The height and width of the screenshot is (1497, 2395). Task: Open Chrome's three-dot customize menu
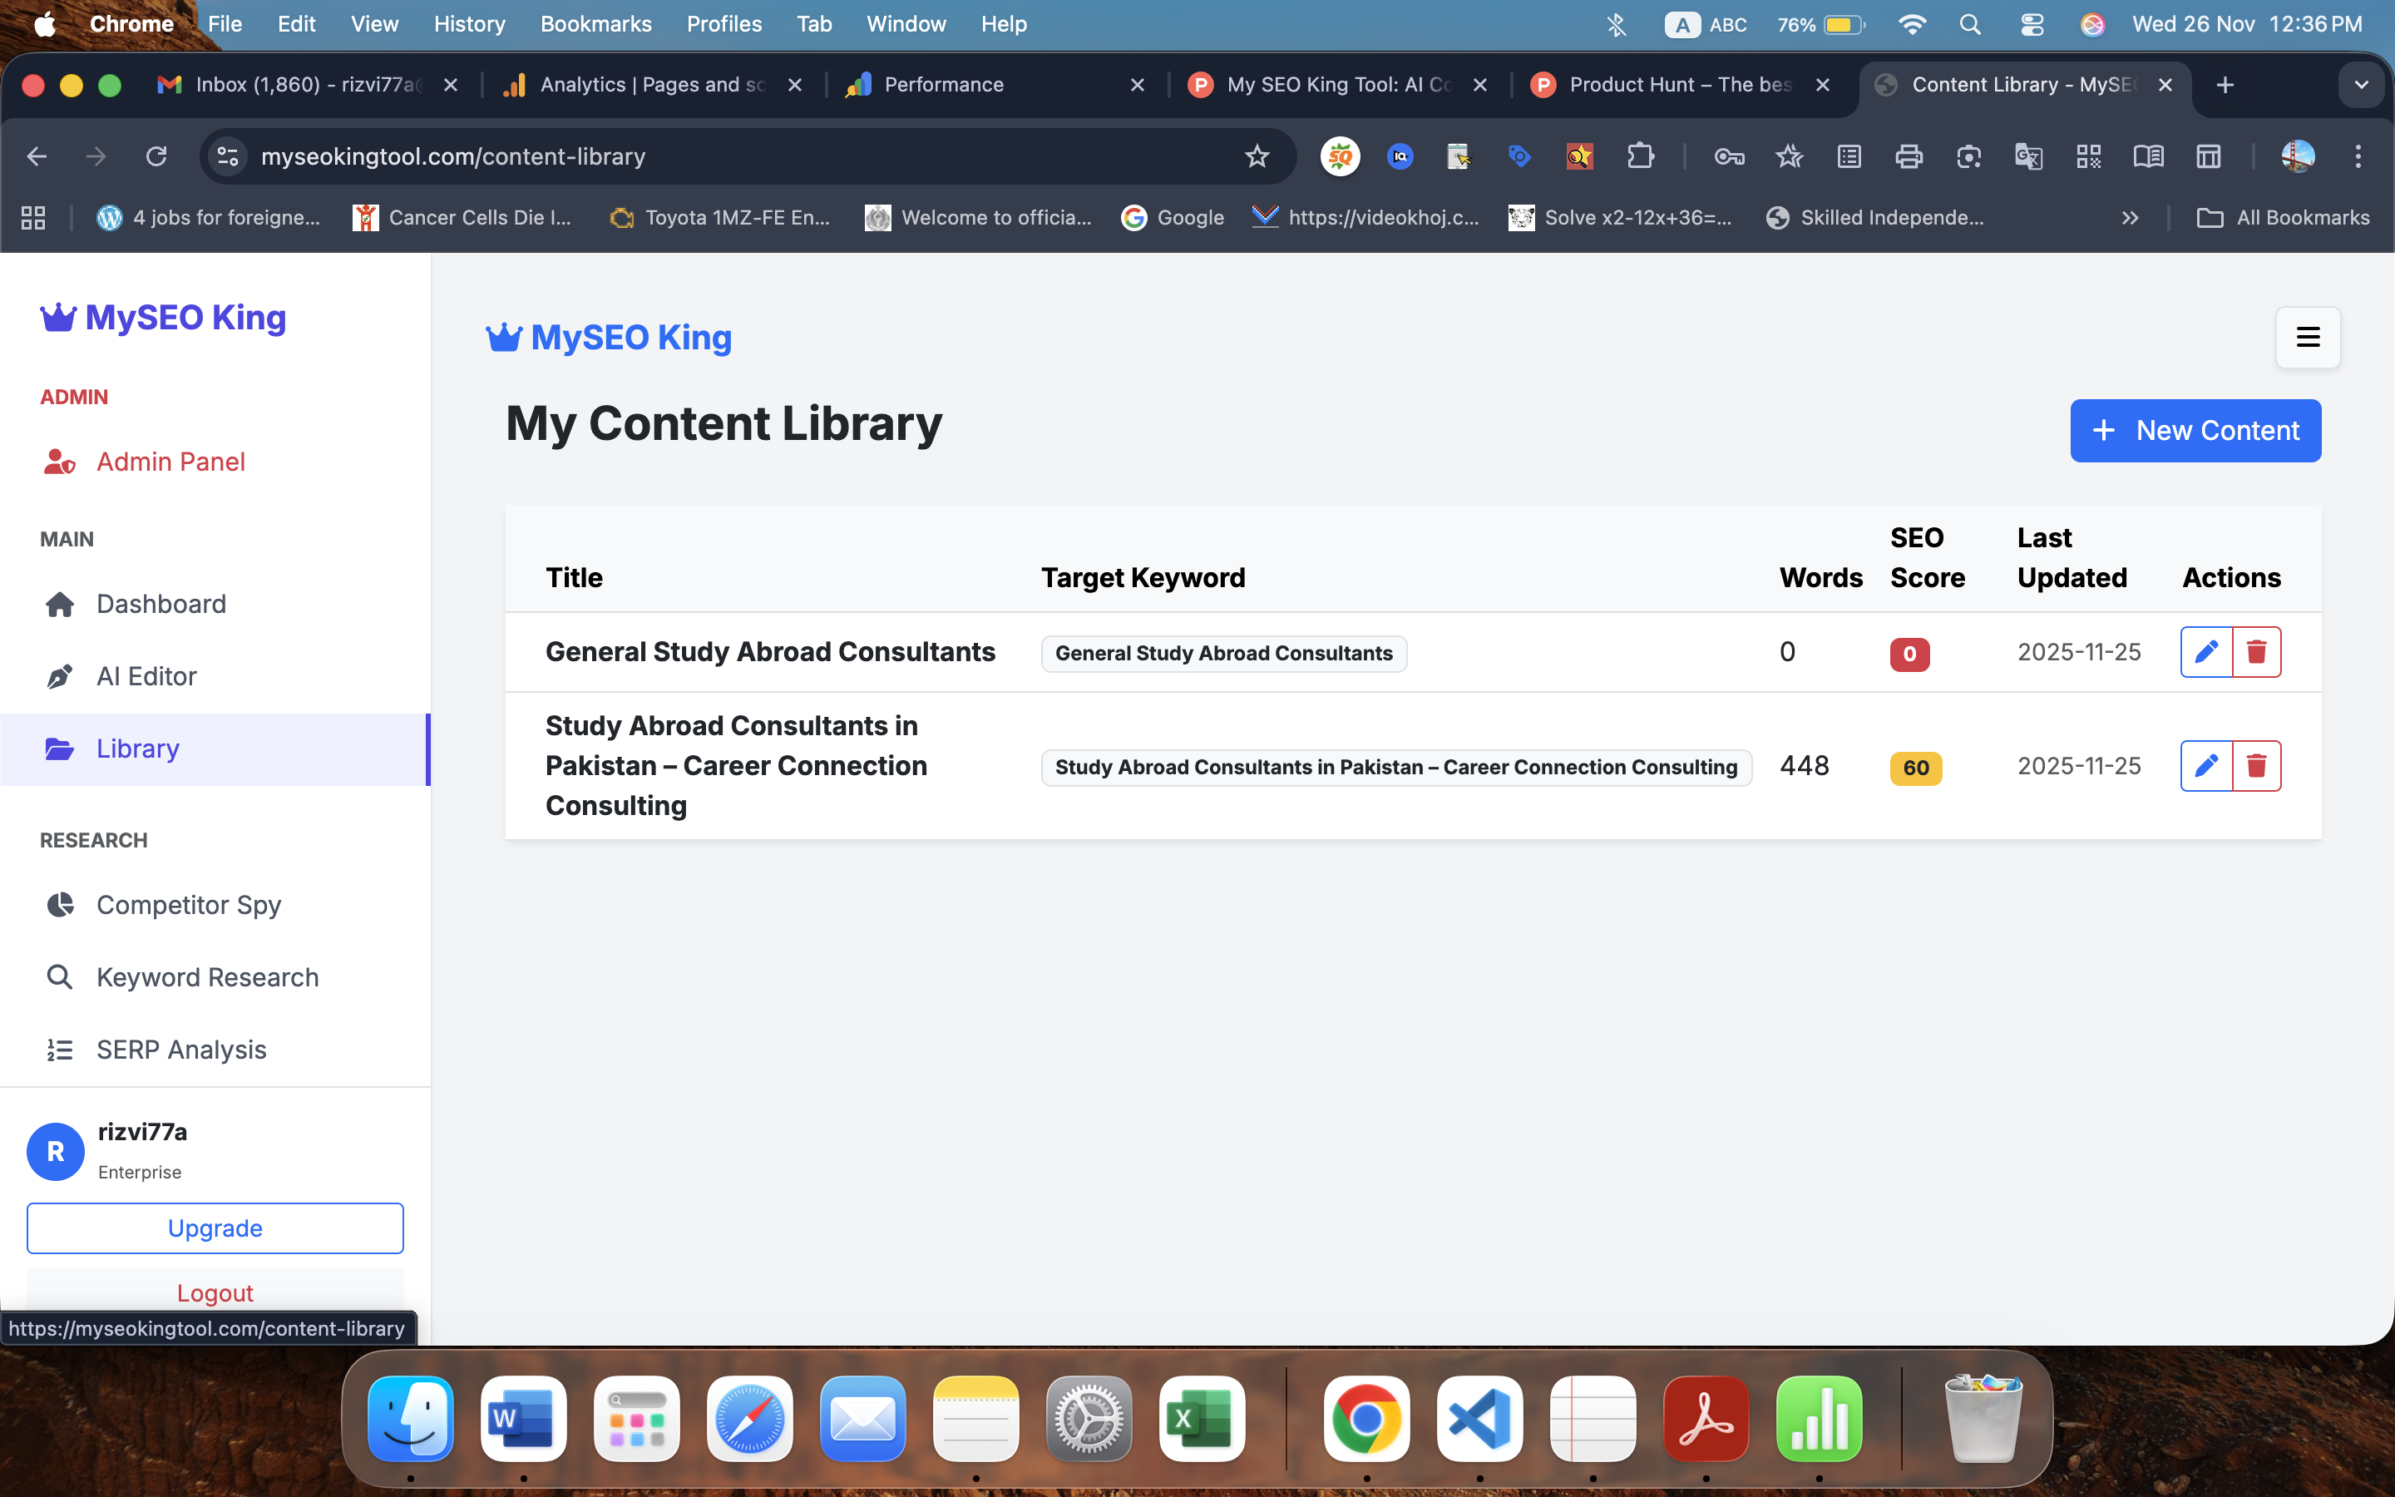pos(2359,156)
